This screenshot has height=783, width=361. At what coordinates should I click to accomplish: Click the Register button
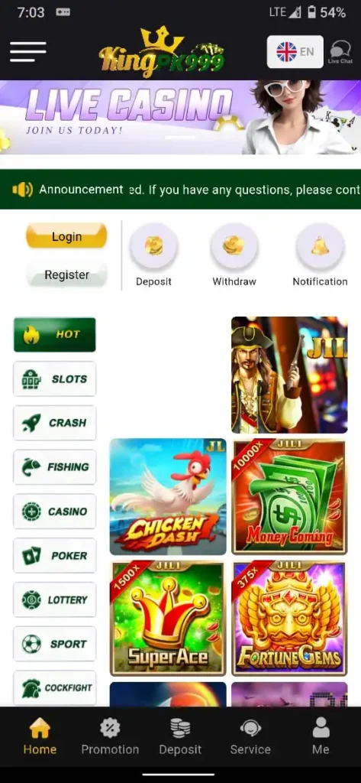[66, 275]
